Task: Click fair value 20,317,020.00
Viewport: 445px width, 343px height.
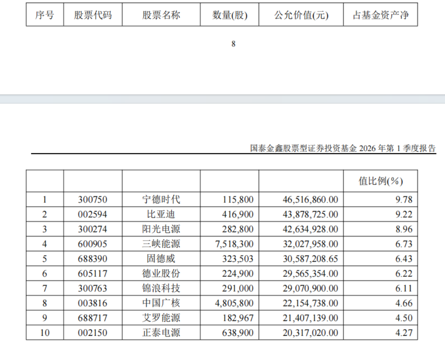Action: [x=310, y=332]
